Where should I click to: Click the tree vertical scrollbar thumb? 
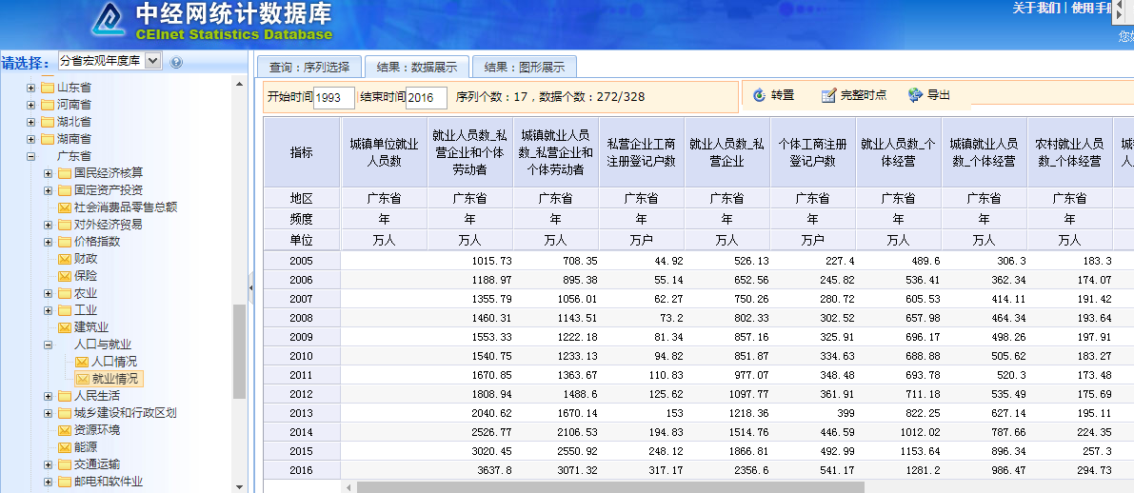coord(239,352)
